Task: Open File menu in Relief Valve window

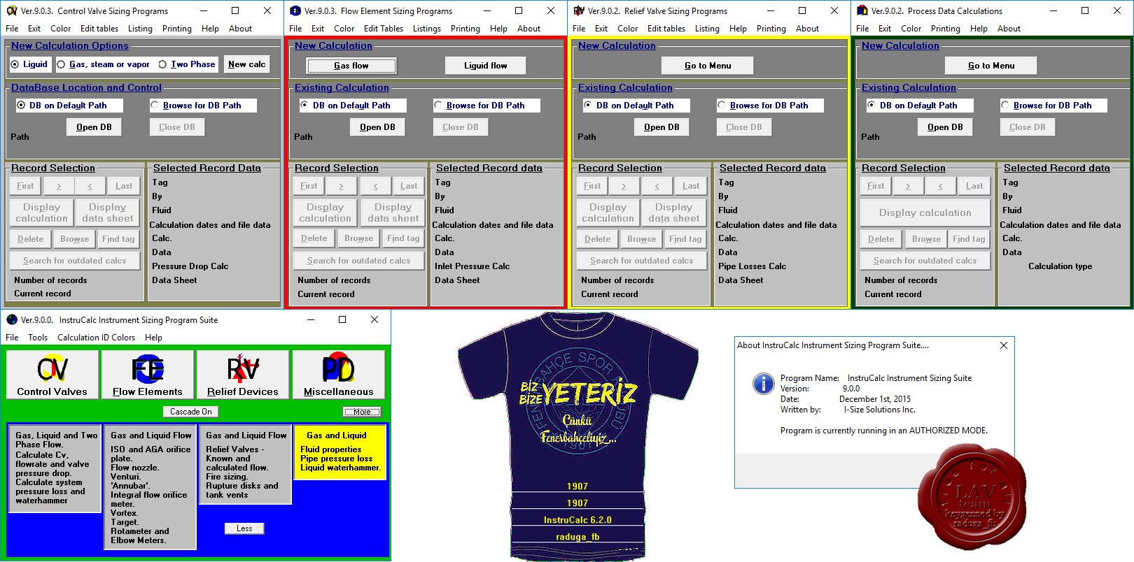Action: 579,29
